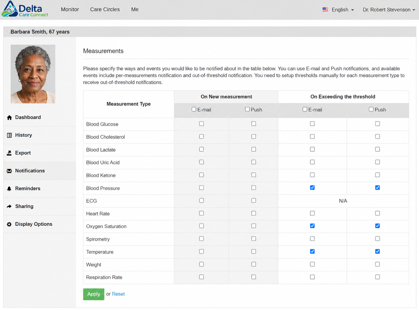Uncheck Temperature threshold Push

click(x=378, y=252)
